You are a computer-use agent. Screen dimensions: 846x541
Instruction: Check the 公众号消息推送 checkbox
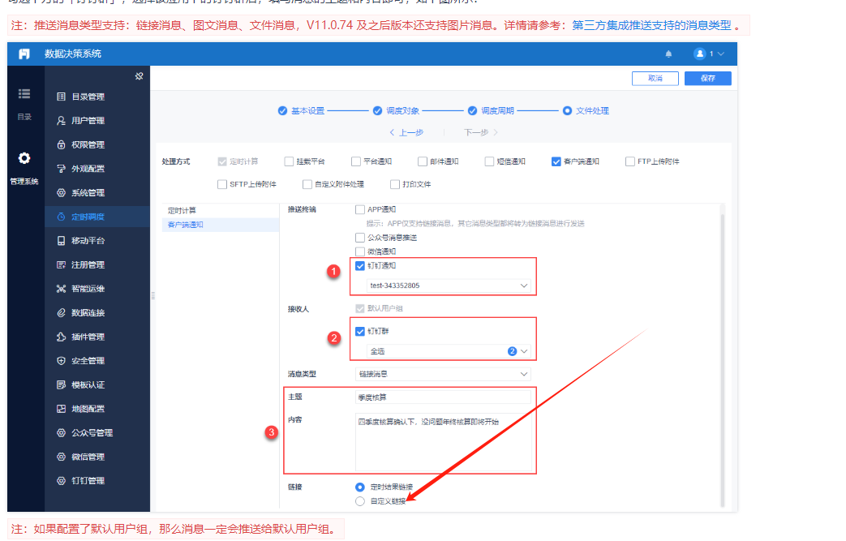click(x=360, y=238)
